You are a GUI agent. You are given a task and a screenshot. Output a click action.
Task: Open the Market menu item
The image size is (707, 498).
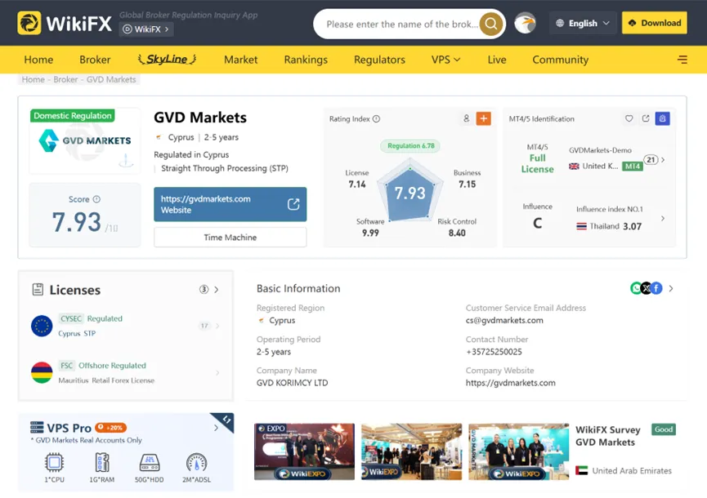241,60
